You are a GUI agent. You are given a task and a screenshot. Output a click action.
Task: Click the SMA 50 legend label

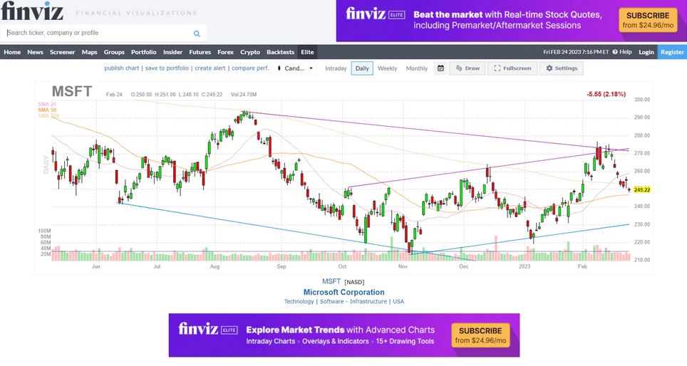(47, 110)
